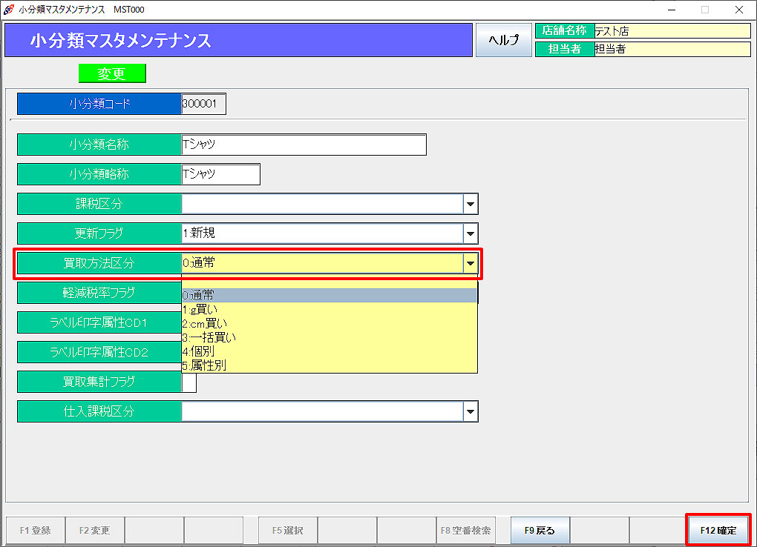
Task: Select the 3:一括買い option
Action: (329, 338)
